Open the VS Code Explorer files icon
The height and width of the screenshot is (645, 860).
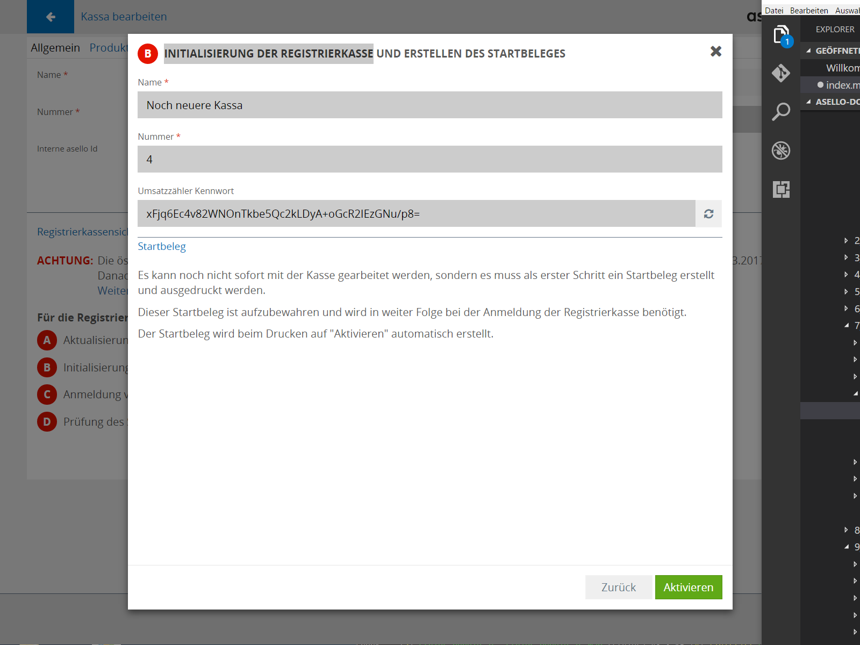tap(781, 35)
